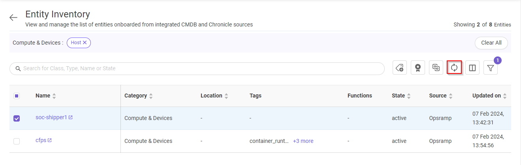Expand the +3 more tags link

pos(303,141)
